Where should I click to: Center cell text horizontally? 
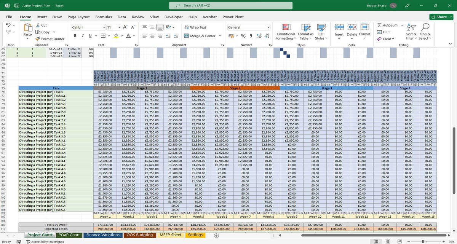(152, 36)
